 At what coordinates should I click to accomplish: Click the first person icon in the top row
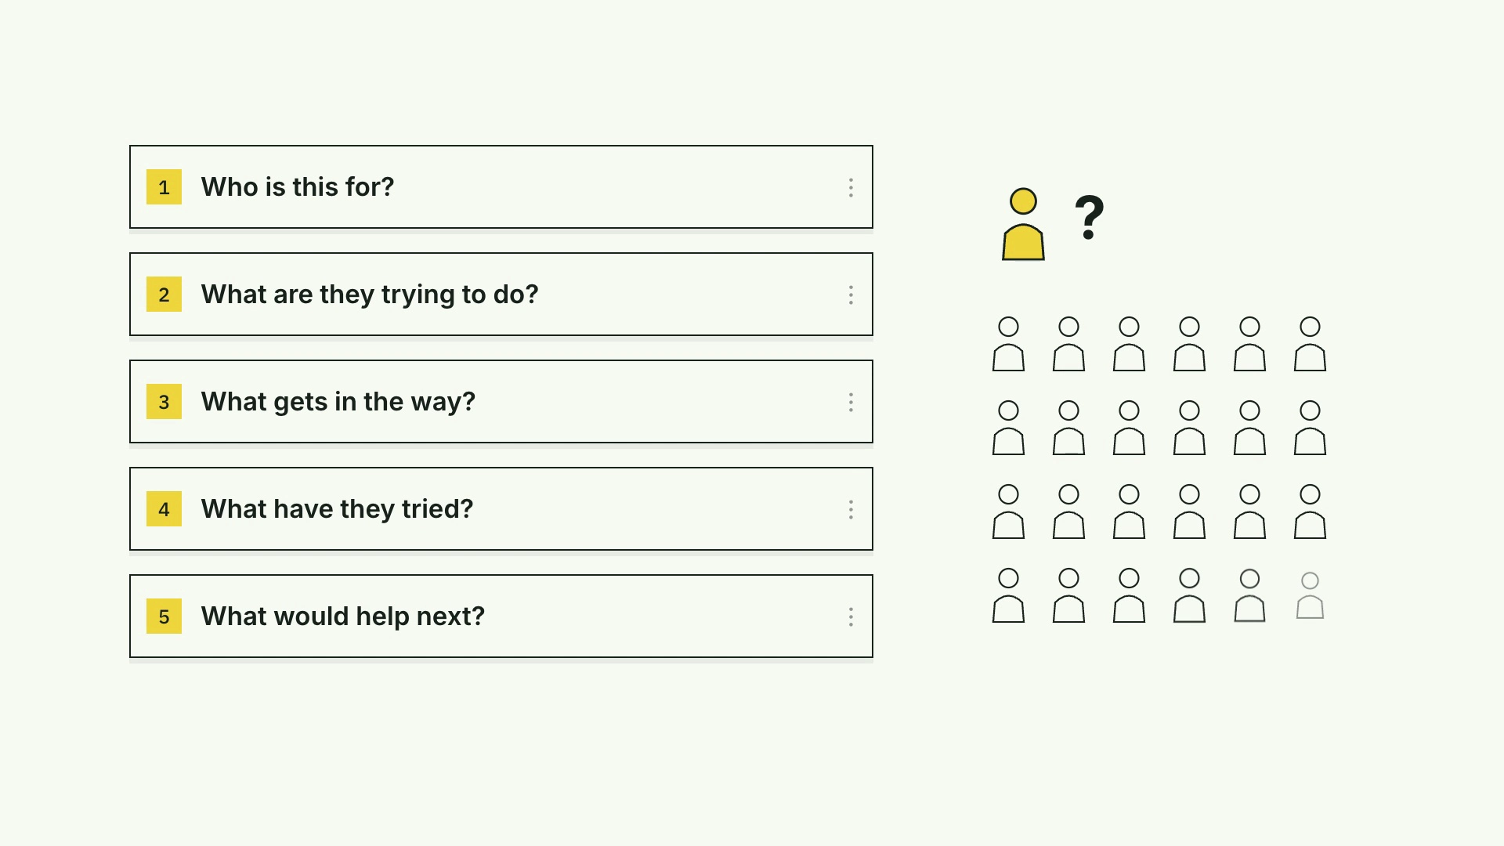click(x=1008, y=344)
